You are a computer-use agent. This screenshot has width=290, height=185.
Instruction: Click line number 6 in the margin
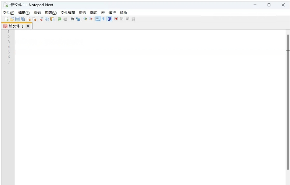pos(8,57)
